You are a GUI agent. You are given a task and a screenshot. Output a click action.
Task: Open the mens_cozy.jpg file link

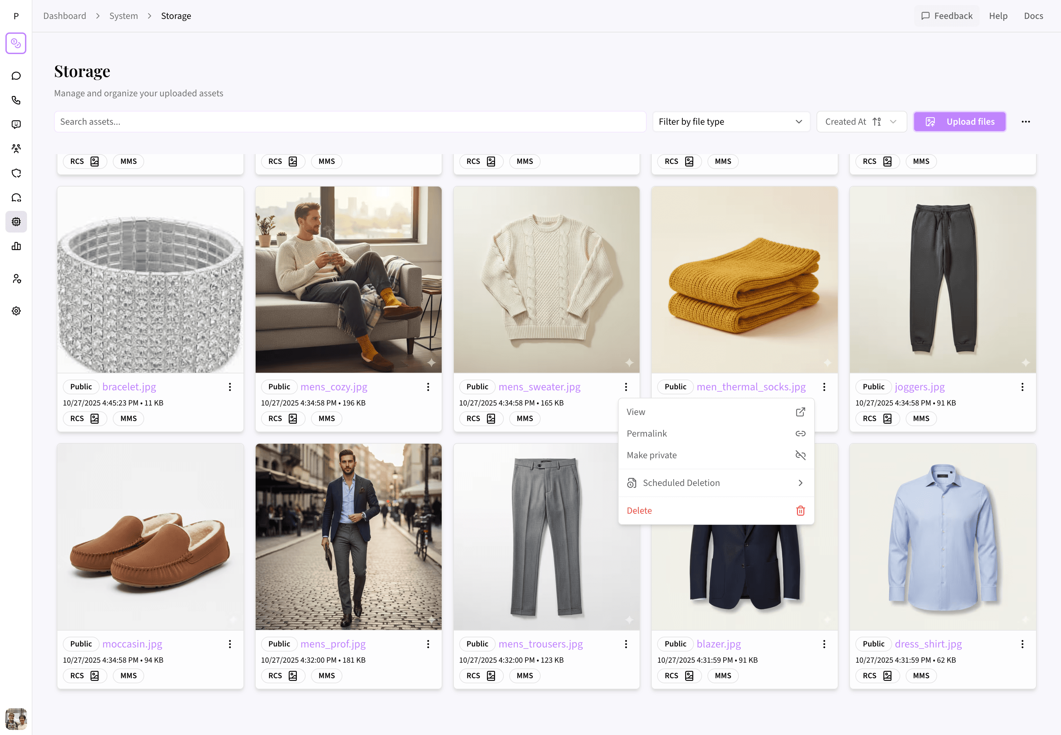click(334, 387)
